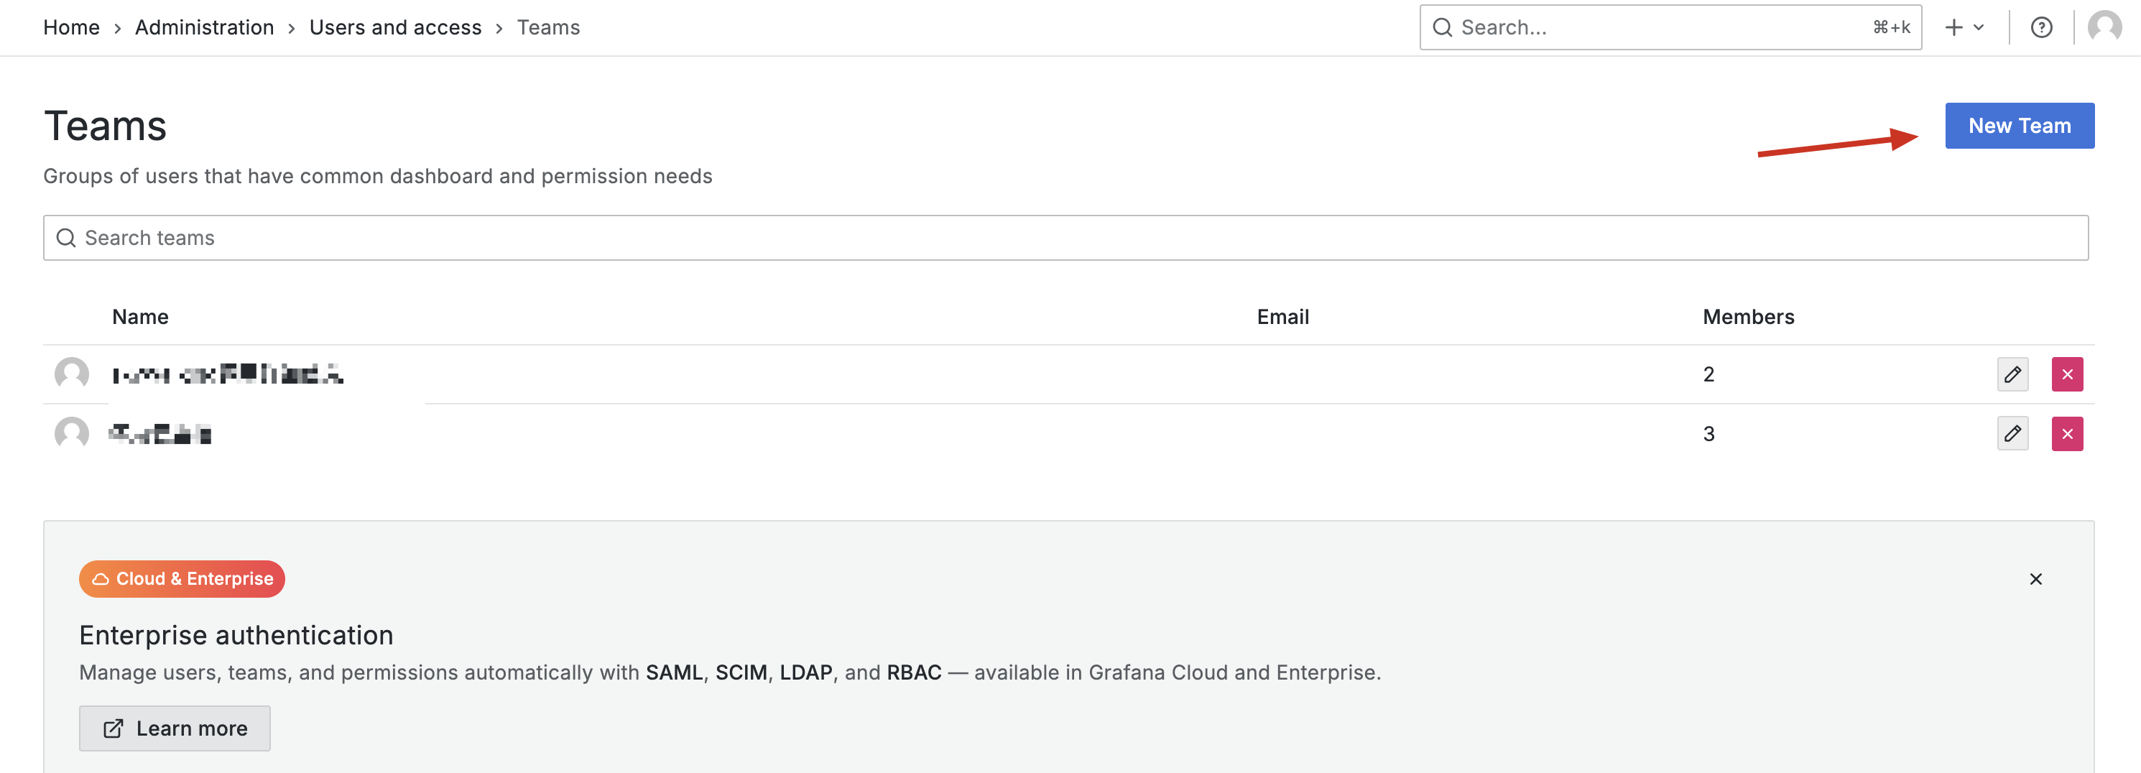Screen dimensions: 2141x773
Task: Open the second team name in list
Action: point(159,434)
